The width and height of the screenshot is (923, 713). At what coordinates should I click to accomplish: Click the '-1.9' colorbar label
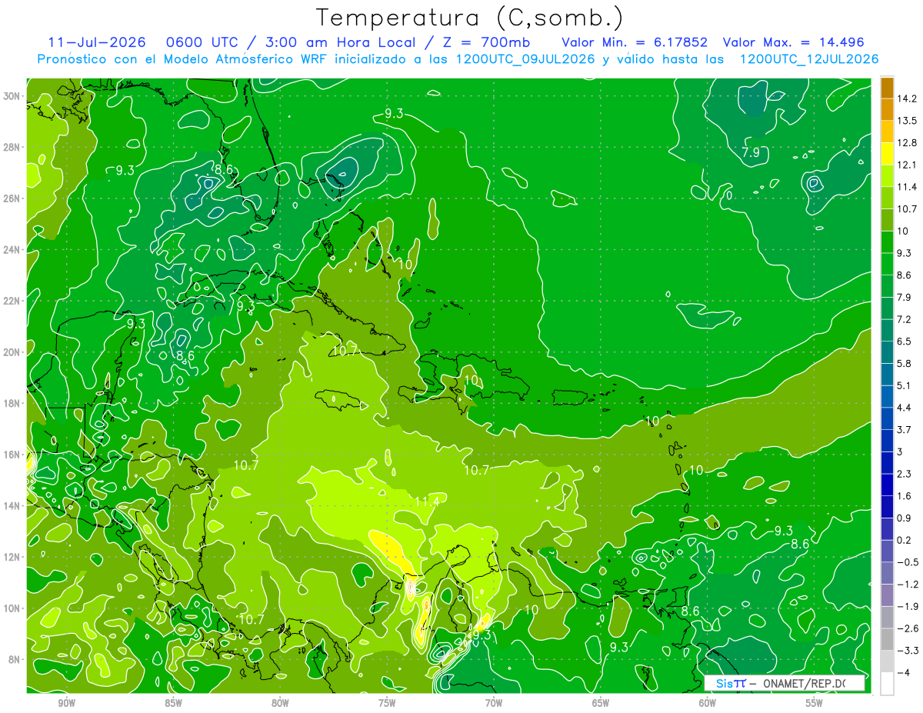tap(908, 606)
